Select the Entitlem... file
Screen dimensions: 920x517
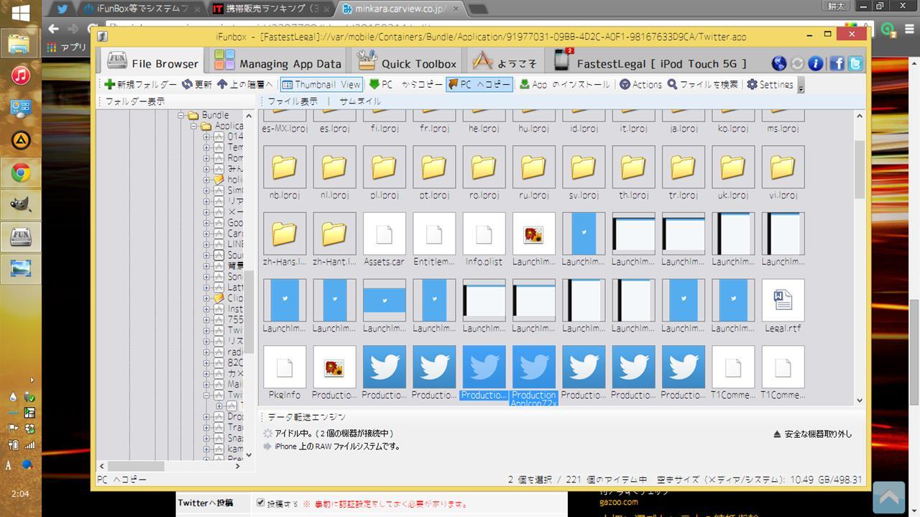pyautogui.click(x=434, y=240)
